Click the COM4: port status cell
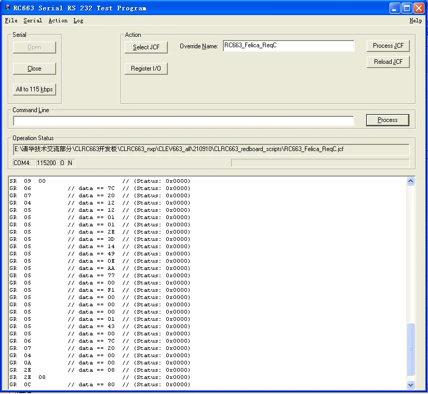This screenshot has width=428, height=394. pos(24,163)
